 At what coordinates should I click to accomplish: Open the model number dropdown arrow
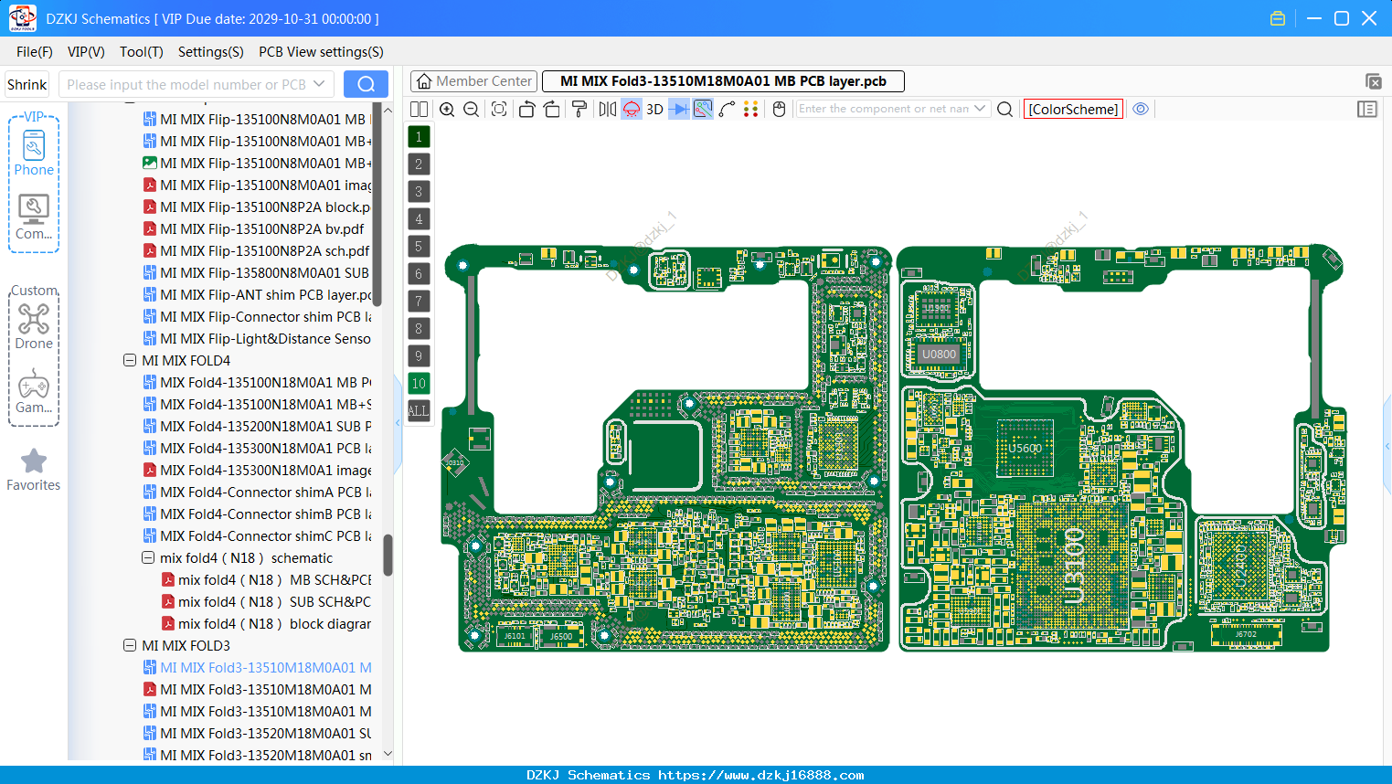(x=319, y=84)
